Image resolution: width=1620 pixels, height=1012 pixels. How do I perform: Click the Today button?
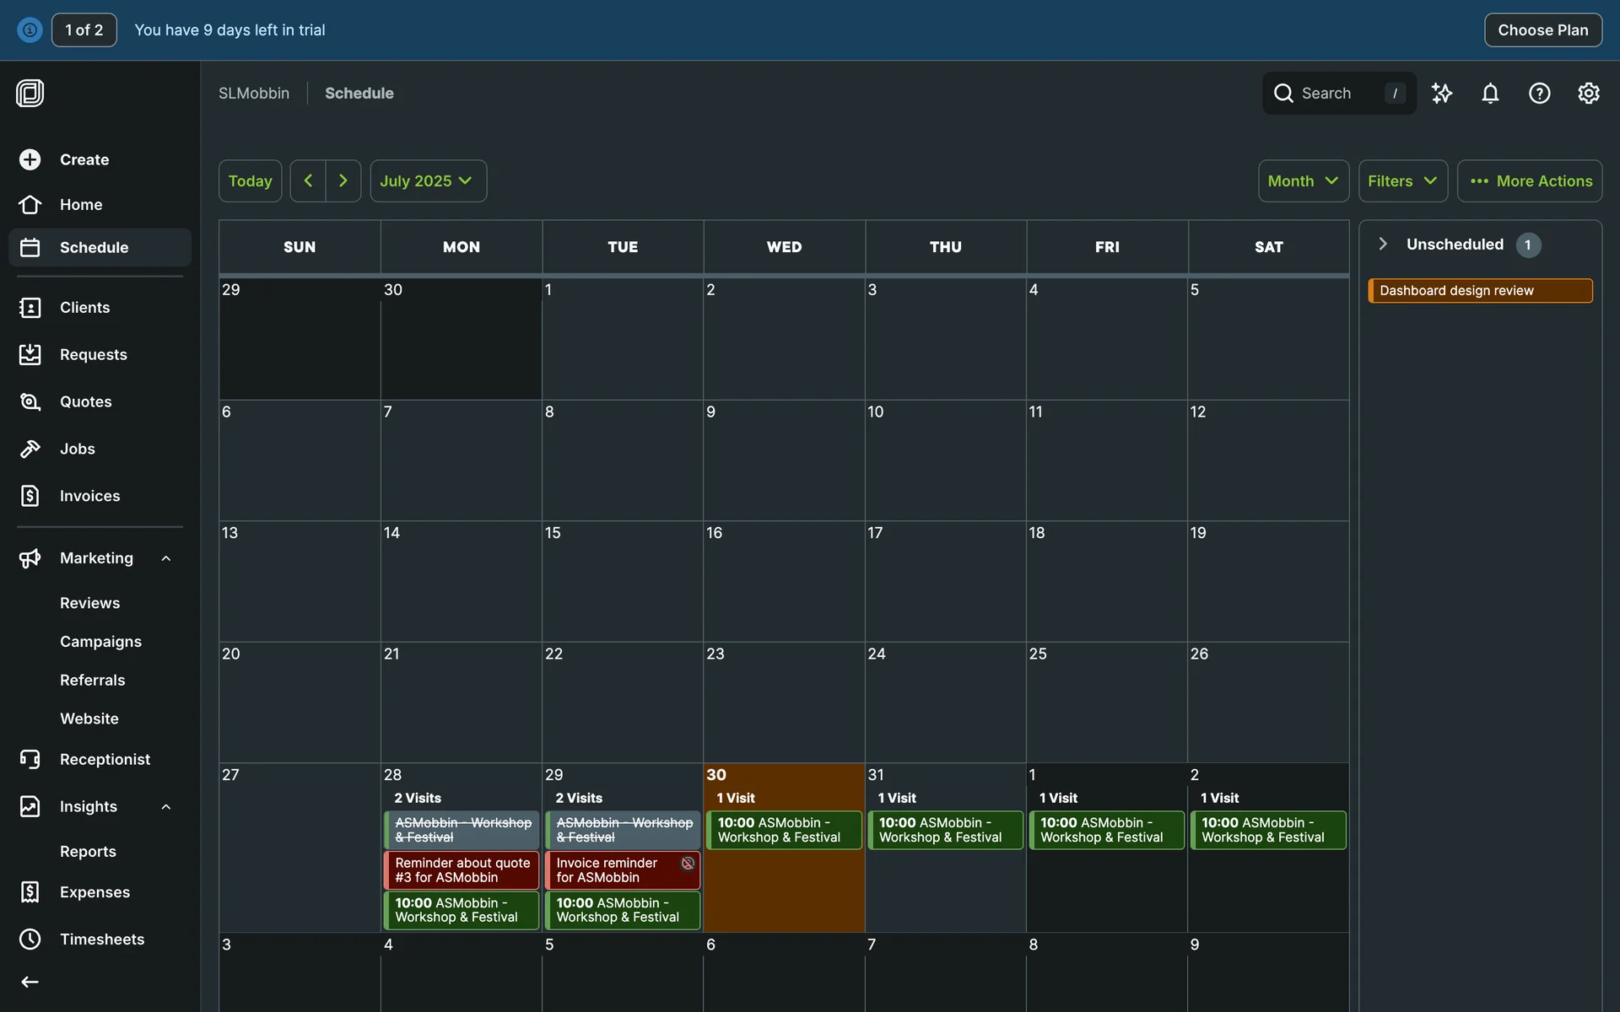[x=250, y=180]
